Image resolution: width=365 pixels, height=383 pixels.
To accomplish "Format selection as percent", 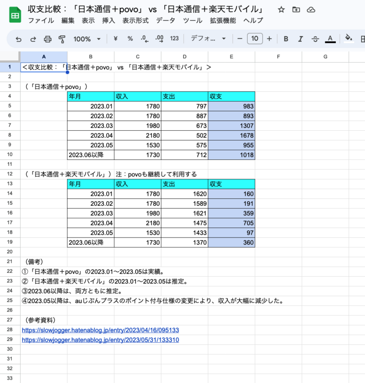I will 130,39.
